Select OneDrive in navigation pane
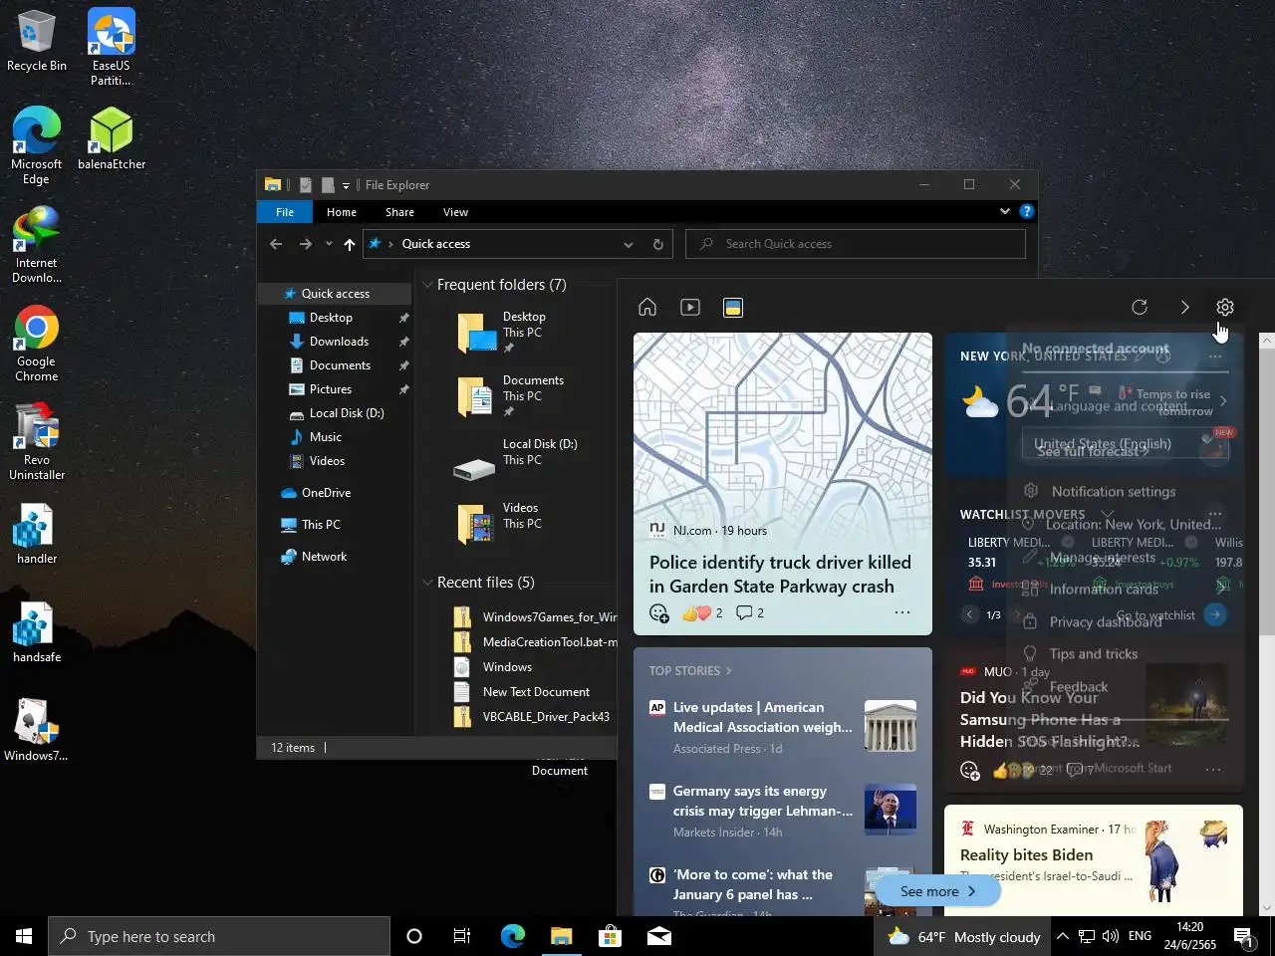This screenshot has width=1275, height=956. click(x=326, y=493)
